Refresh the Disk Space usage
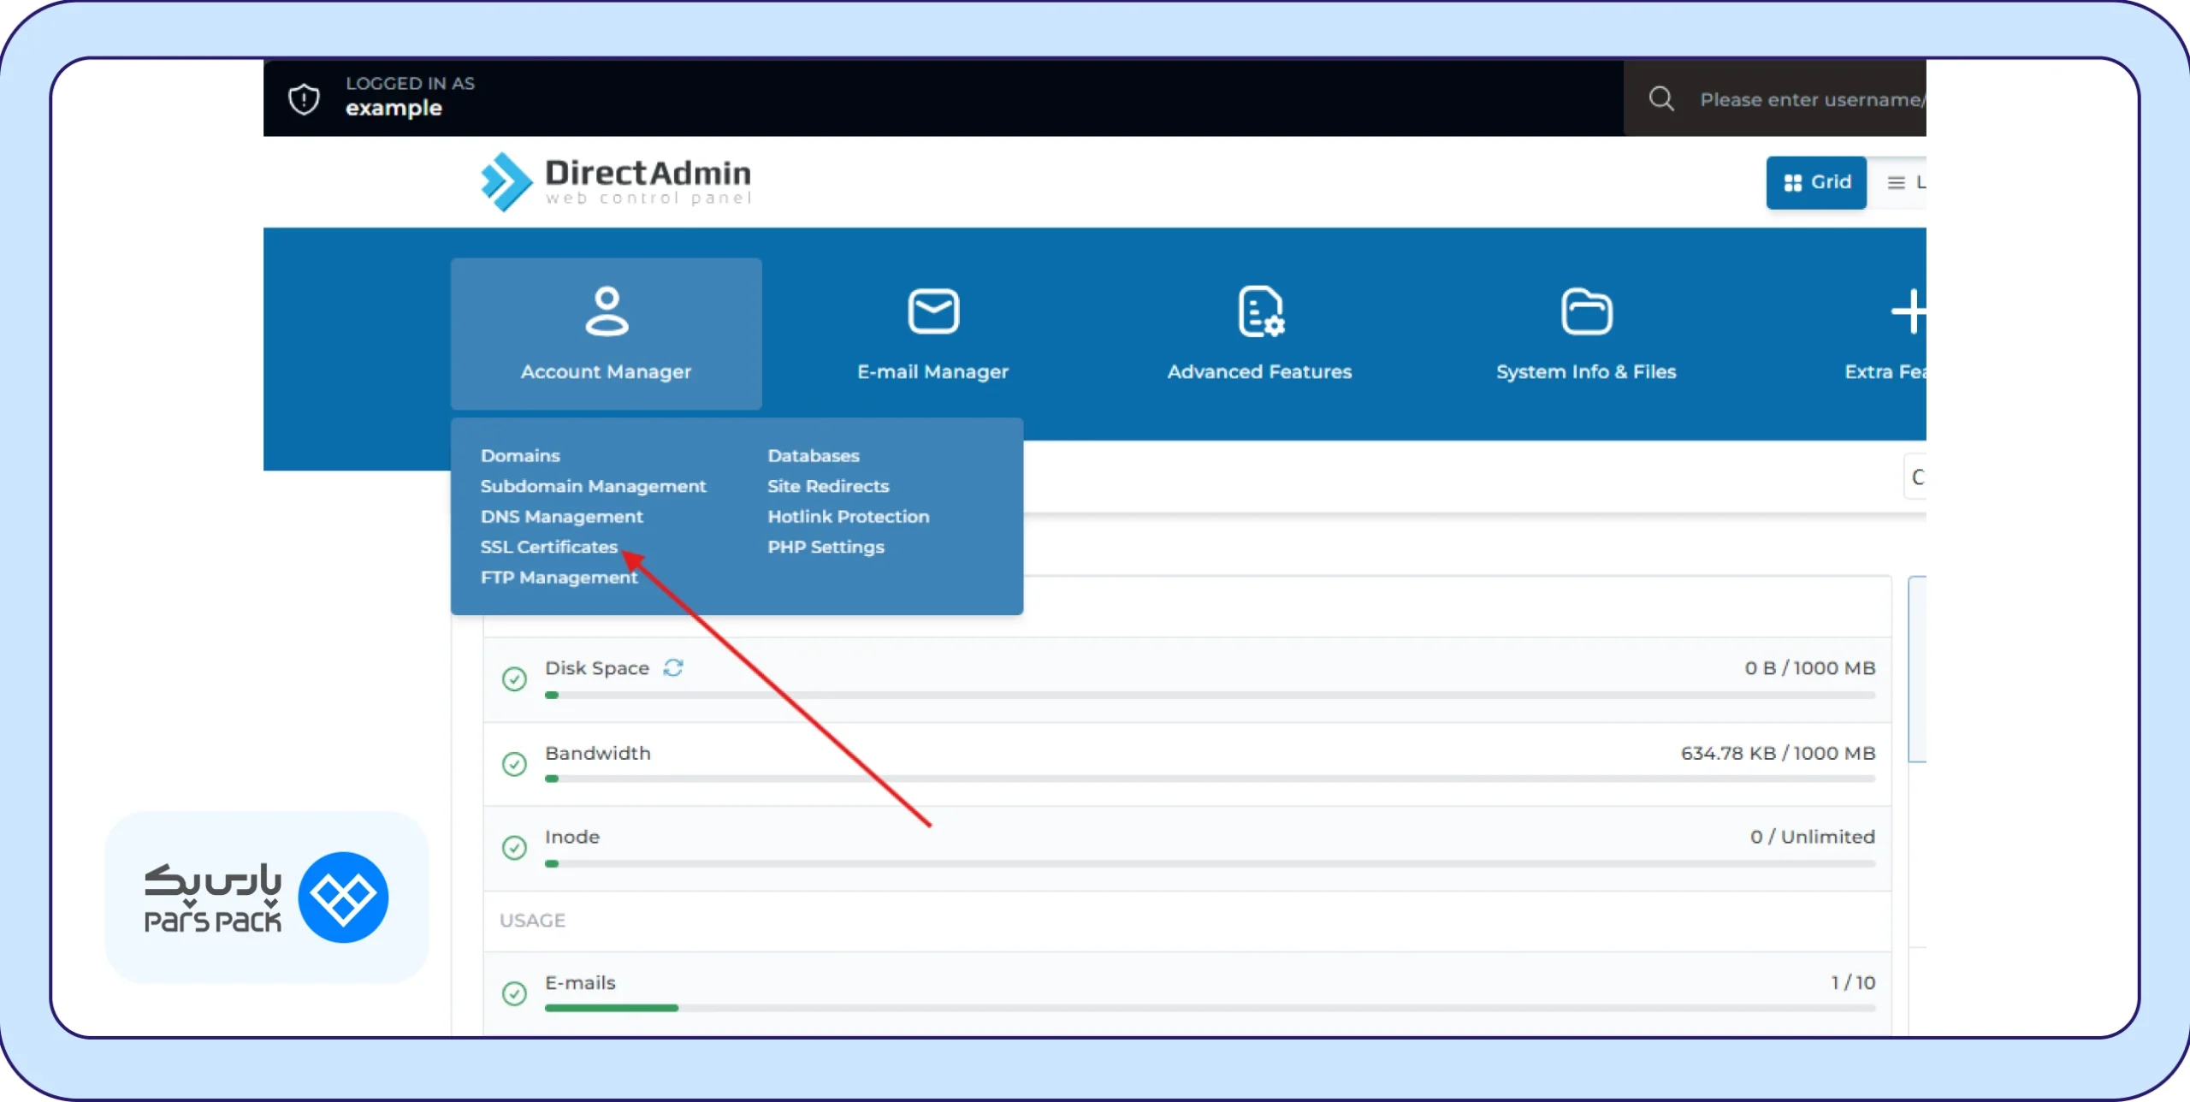2190x1102 pixels. [673, 667]
